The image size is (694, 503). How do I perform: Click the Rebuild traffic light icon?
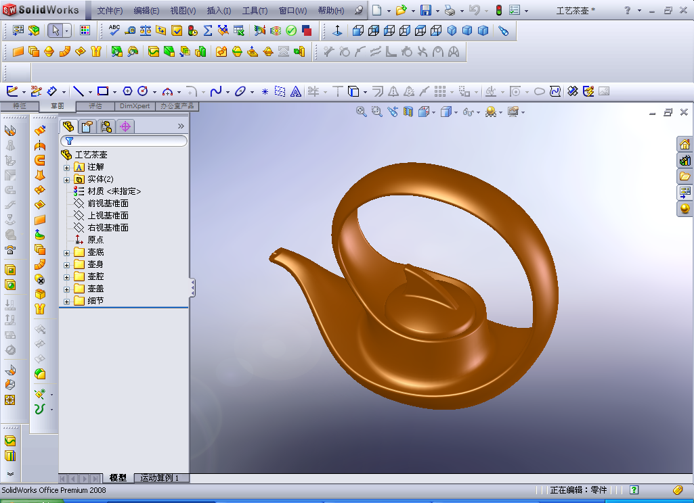498,10
